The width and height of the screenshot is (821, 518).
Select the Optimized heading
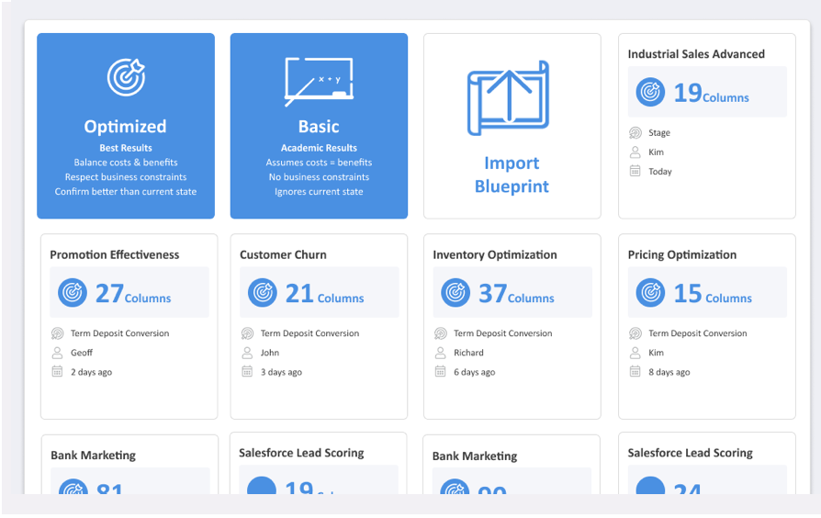coord(125,127)
